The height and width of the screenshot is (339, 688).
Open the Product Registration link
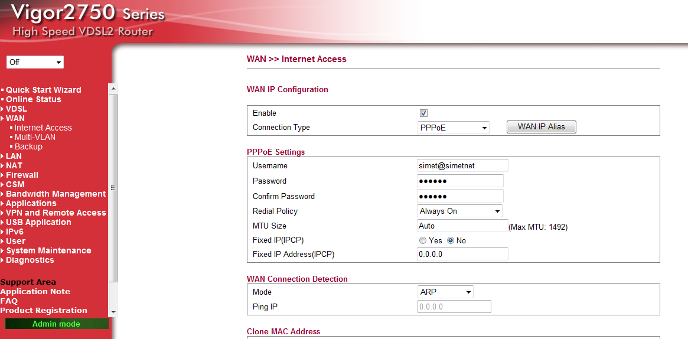click(44, 310)
